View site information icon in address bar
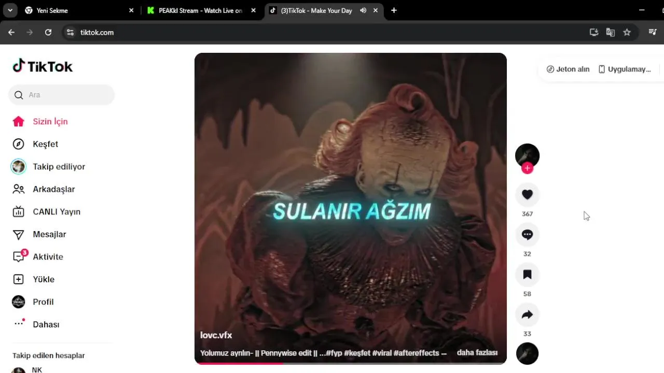The height and width of the screenshot is (373, 664). pyautogui.click(x=70, y=32)
